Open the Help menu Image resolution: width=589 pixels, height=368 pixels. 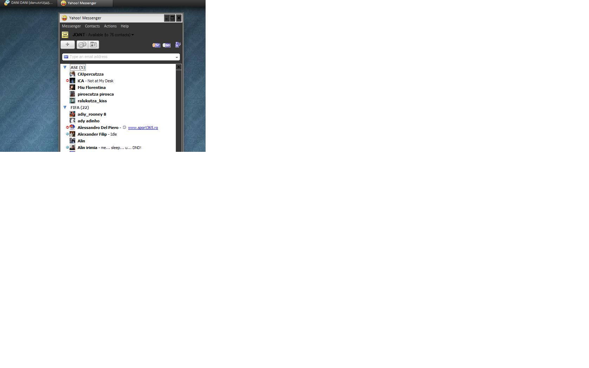coord(125,26)
